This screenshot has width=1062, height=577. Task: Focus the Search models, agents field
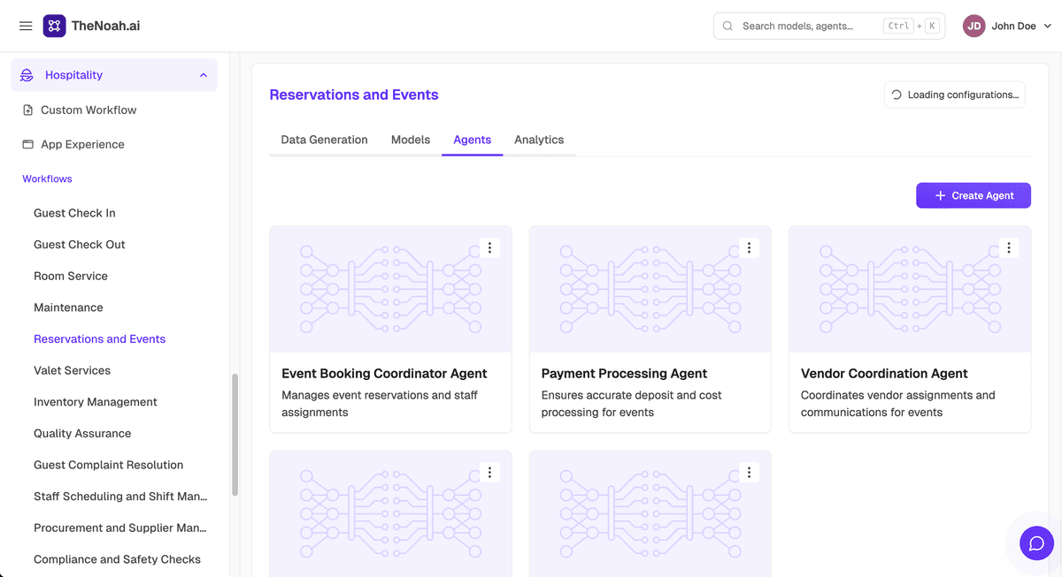coord(829,26)
